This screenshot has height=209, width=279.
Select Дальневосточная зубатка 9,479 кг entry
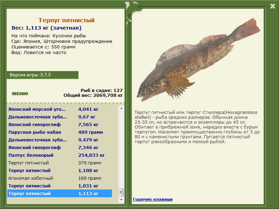coord(59,140)
